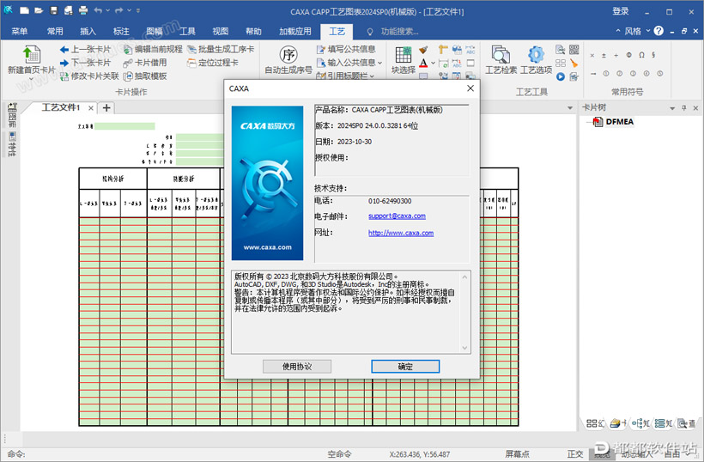Switch to the 加载应用 ribbon tab
Viewport: 704px width, 462px height.
tap(295, 31)
